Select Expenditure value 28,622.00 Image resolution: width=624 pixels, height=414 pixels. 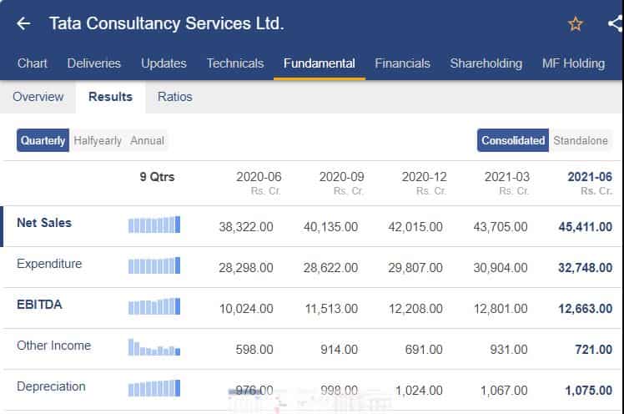pyautogui.click(x=330, y=268)
